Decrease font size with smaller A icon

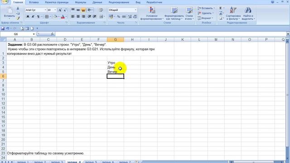[x=65, y=10]
